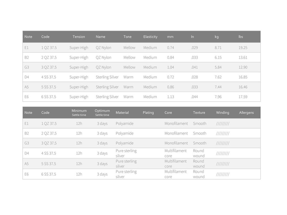Select the Texture column header
287x215 pixels.
(x=199, y=113)
